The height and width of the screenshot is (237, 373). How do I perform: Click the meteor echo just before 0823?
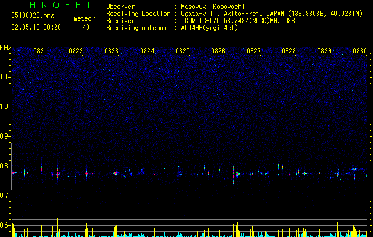[x=116, y=173]
